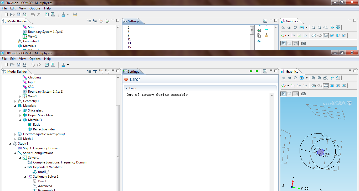Click the Undo arrow in the lower window toolbar
This screenshot has height=191, width=359.
click(x=33, y=65)
